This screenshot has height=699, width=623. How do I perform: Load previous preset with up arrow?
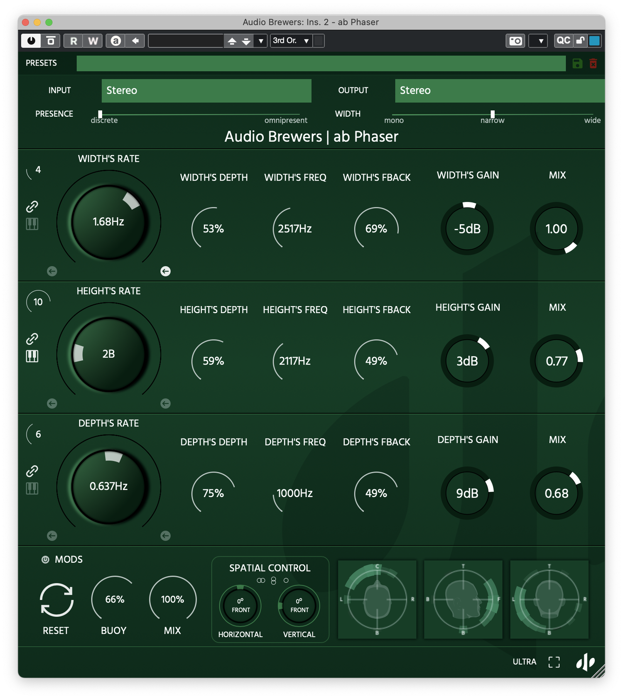point(232,41)
